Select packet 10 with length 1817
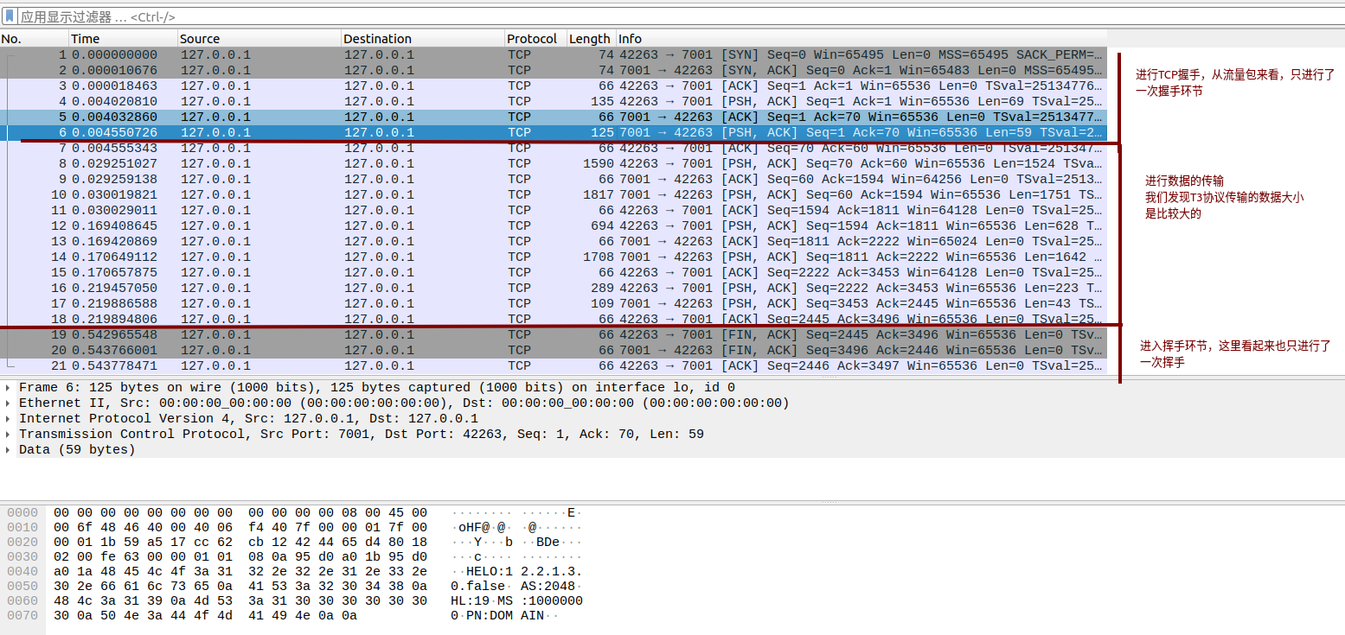 [x=554, y=194]
